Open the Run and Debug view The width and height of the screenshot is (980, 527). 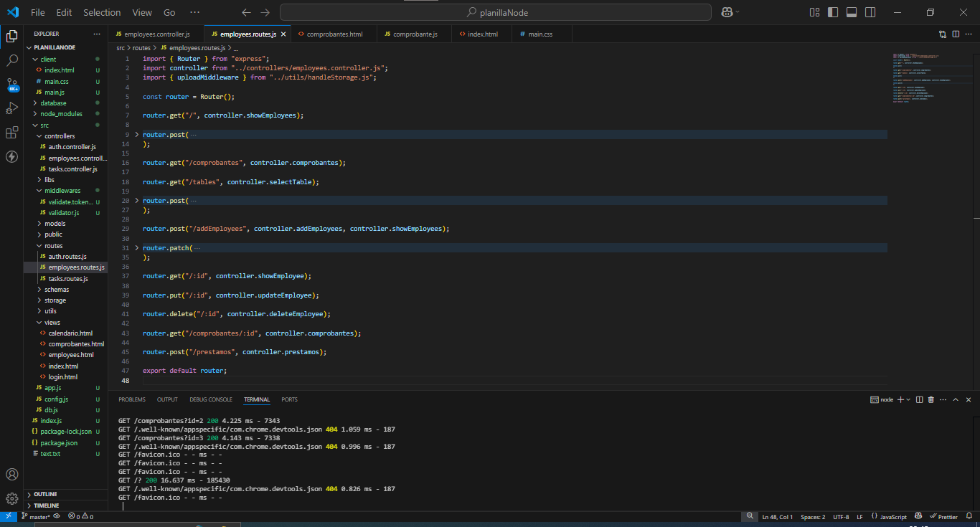tap(11, 108)
